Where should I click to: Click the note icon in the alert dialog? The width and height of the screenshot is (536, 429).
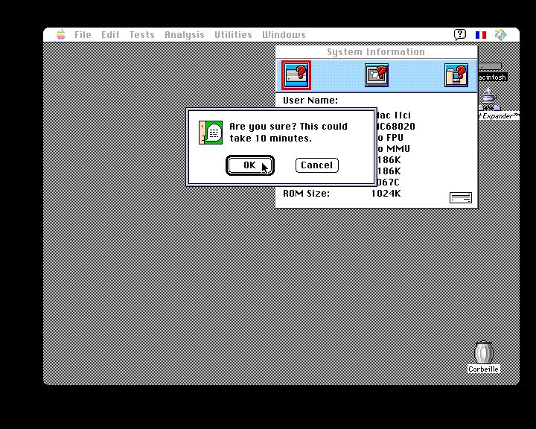(211, 132)
